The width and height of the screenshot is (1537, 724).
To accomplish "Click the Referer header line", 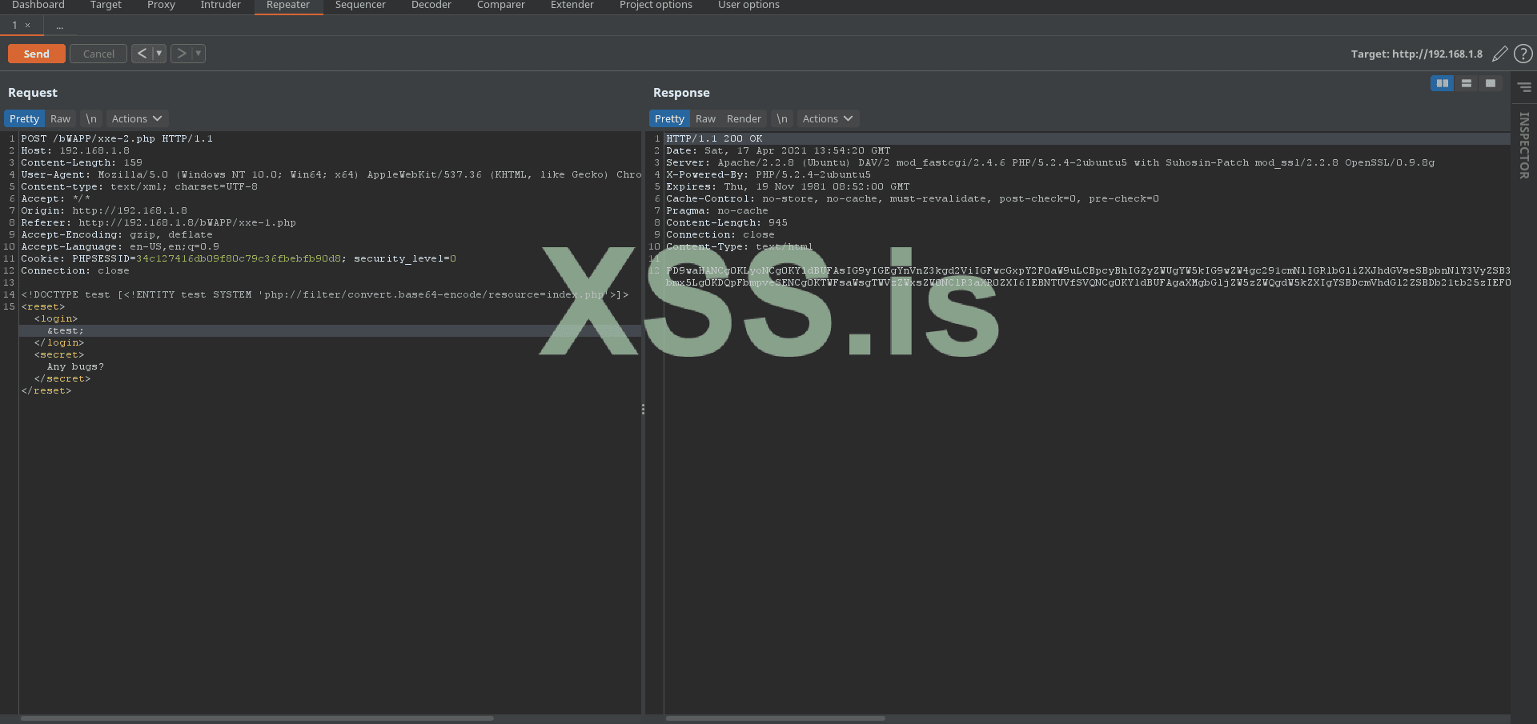I will [x=159, y=223].
